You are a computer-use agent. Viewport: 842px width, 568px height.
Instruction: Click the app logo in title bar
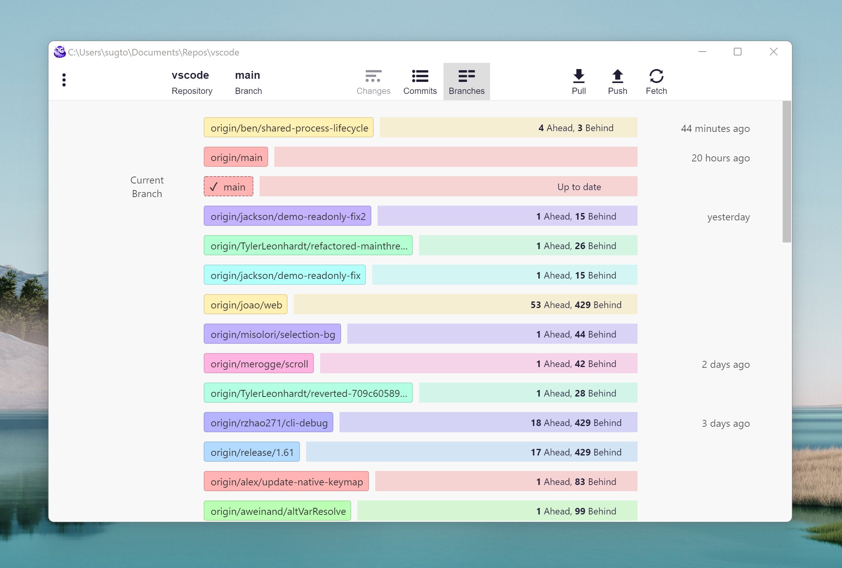[60, 52]
